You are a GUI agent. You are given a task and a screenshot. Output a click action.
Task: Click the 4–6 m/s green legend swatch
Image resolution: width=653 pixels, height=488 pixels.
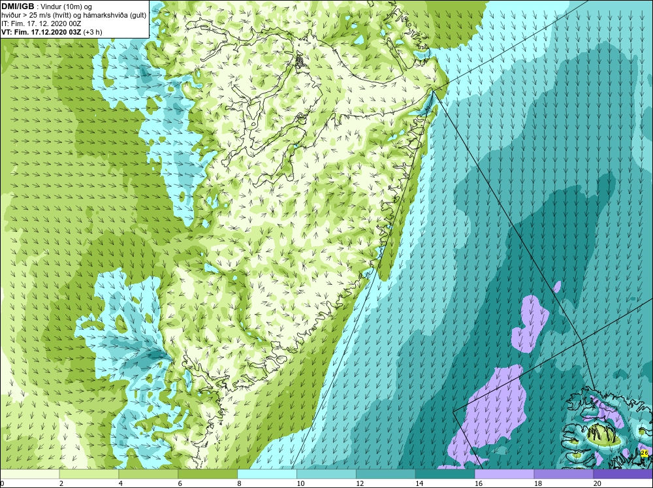[148, 474]
